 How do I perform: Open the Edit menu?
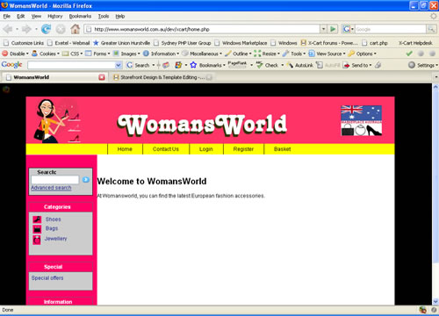coord(20,16)
